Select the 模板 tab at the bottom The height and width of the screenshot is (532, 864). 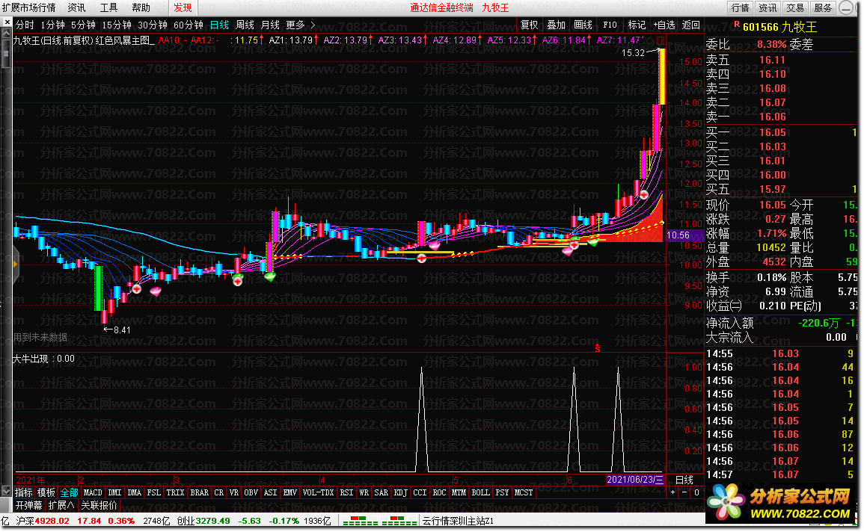(x=46, y=492)
